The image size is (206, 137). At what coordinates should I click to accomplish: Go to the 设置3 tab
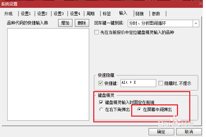tap(59, 14)
